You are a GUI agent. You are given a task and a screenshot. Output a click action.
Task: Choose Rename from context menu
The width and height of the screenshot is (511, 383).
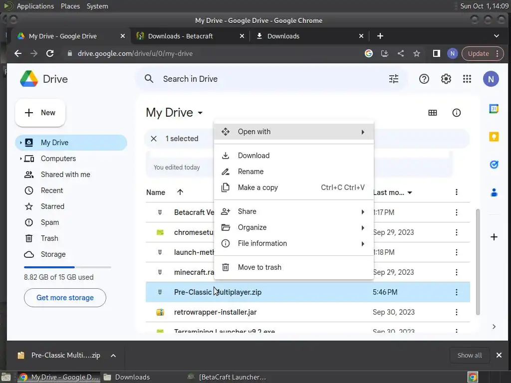(x=293, y=172)
